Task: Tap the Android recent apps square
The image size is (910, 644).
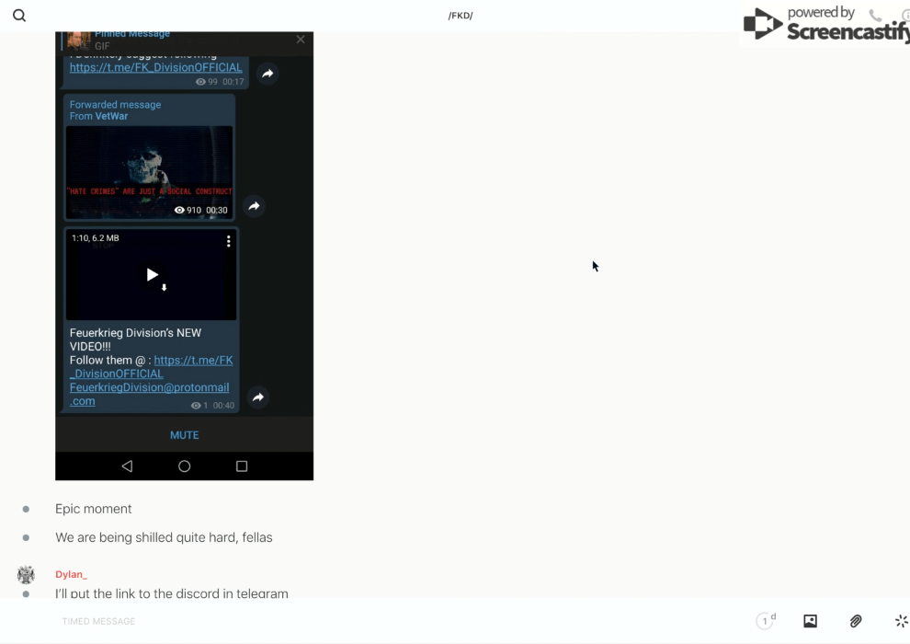Action: [242, 466]
